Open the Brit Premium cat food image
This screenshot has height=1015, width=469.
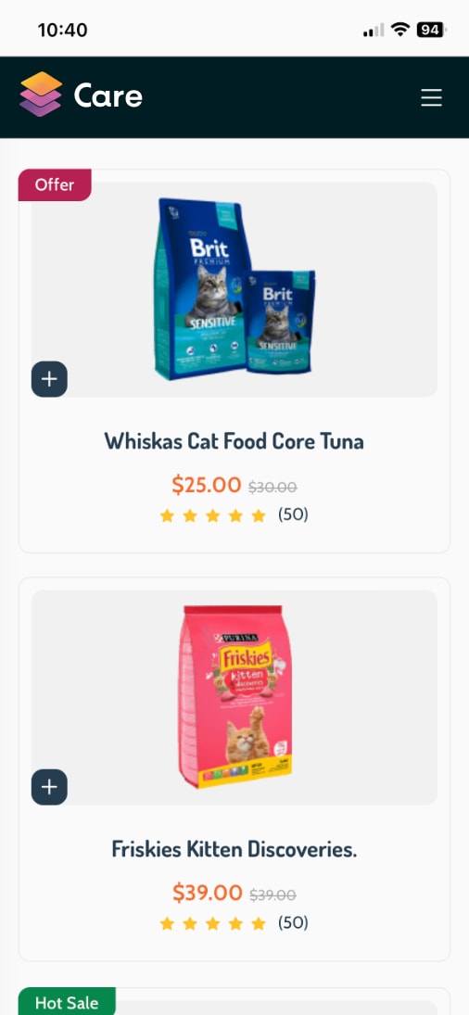[x=234, y=289]
